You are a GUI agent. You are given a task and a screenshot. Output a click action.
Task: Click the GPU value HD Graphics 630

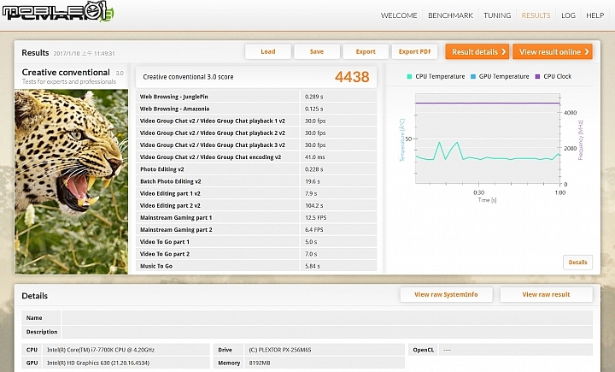(x=98, y=363)
